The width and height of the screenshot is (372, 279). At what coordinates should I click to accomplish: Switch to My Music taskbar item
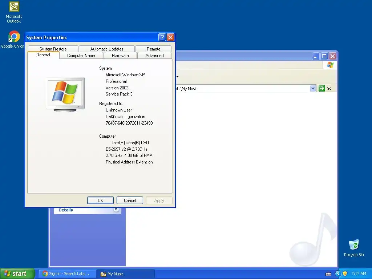pyautogui.click(x=126, y=274)
